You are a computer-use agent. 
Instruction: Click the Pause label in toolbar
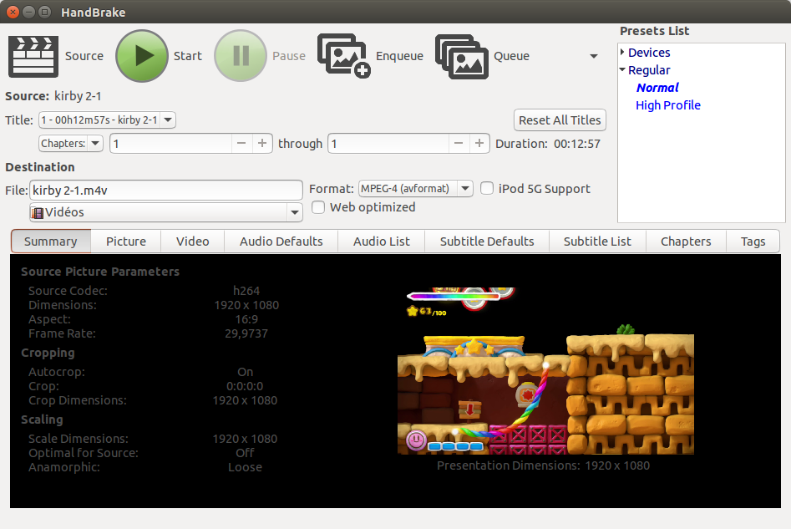[x=289, y=56]
